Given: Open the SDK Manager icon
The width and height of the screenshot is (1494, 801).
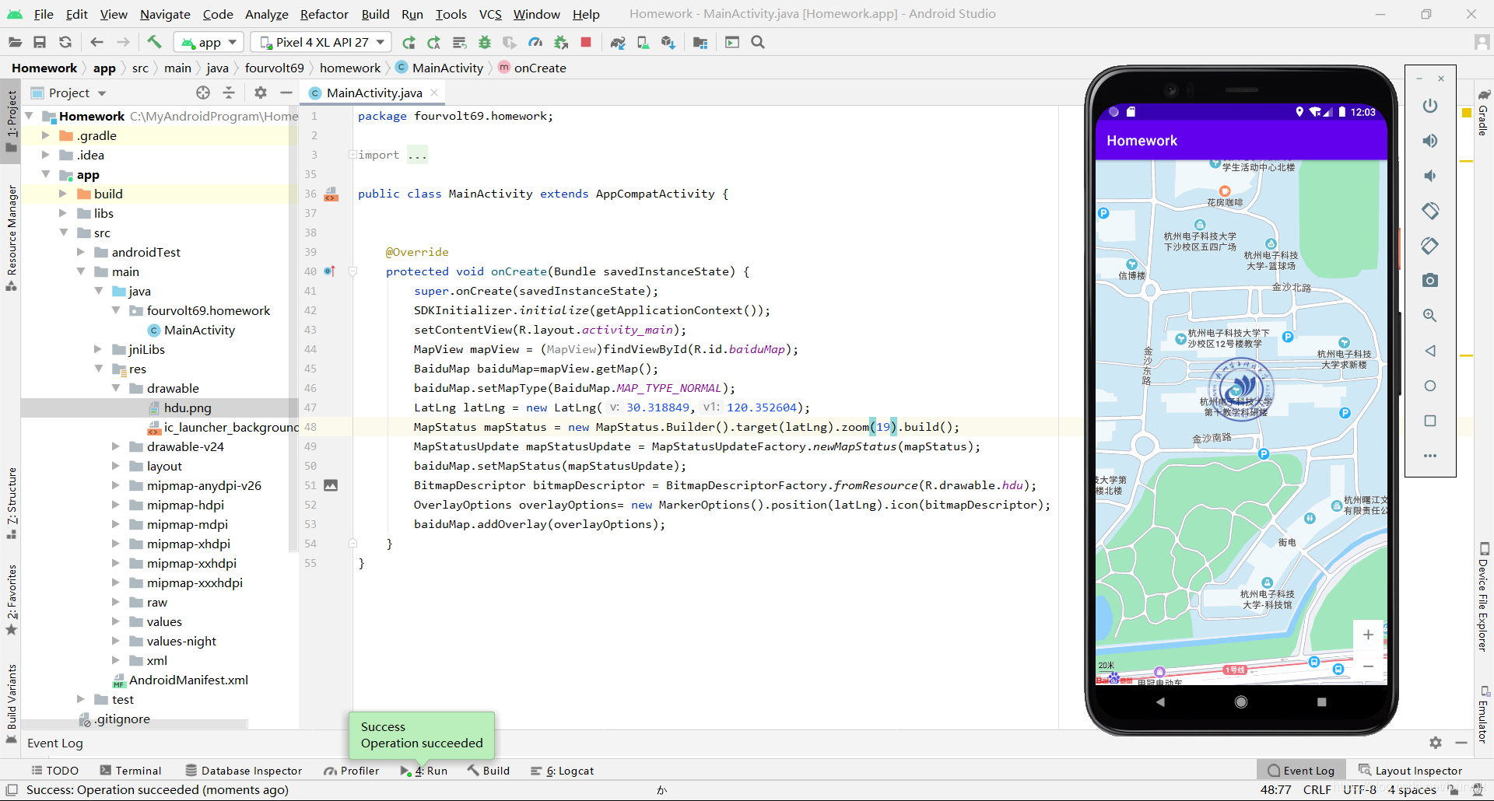Looking at the screenshot, I should click(668, 42).
